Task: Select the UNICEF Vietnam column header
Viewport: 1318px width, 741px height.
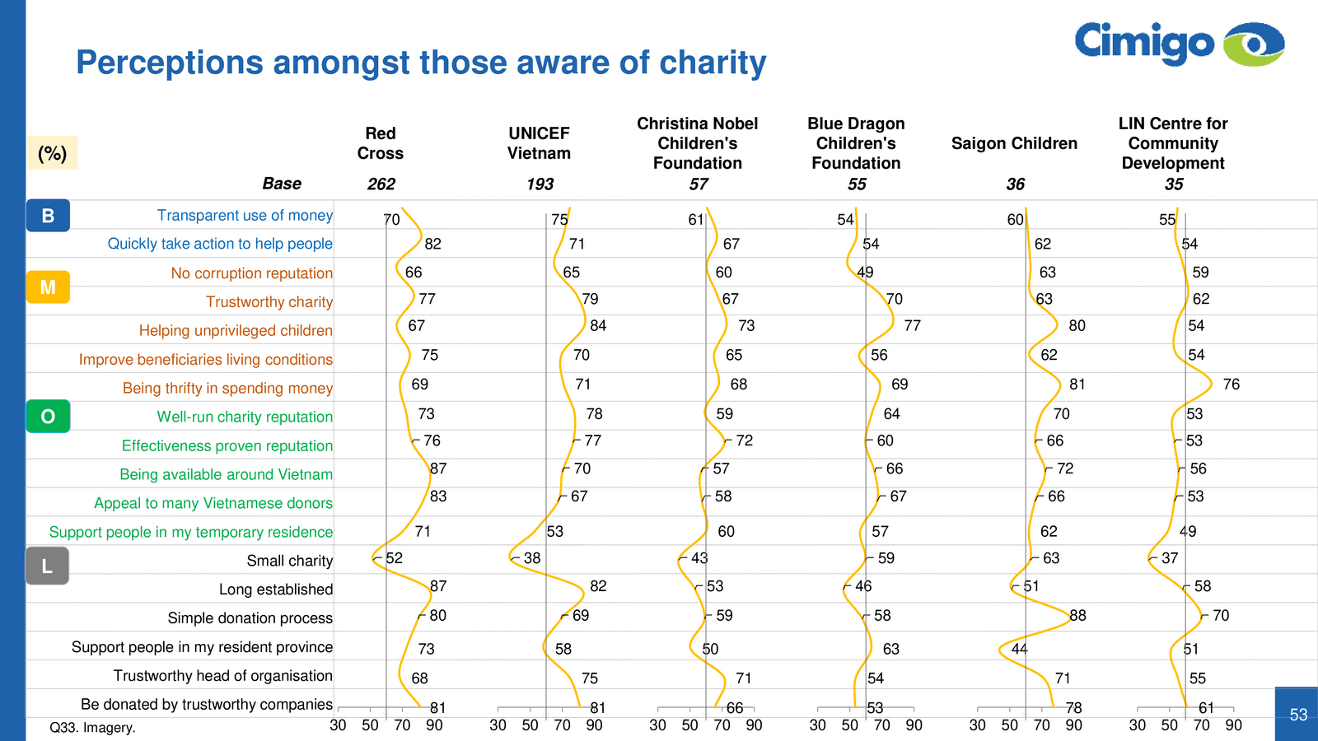Action: [539, 143]
